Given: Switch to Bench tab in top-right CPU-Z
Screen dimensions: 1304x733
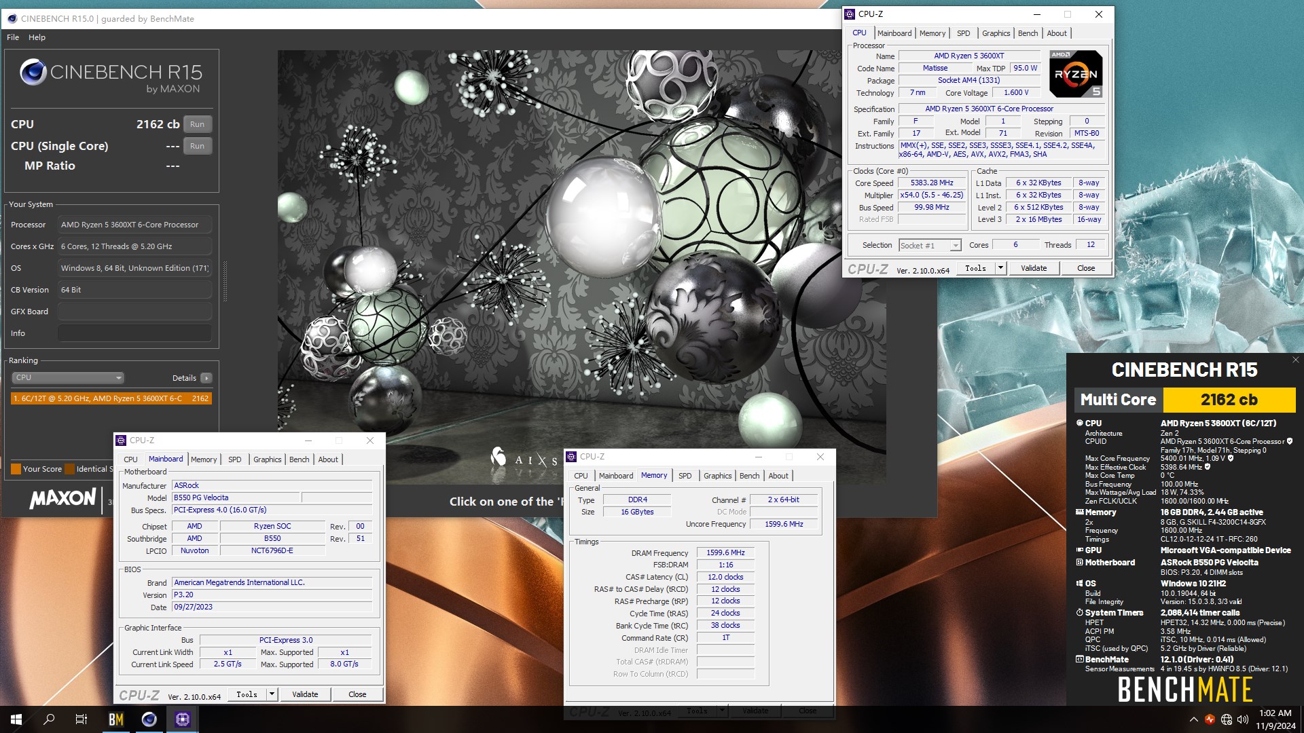Looking at the screenshot, I should (1028, 33).
